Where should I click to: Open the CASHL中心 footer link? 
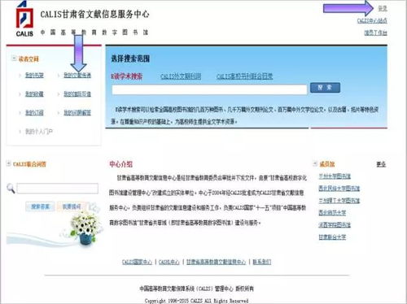[169, 262]
